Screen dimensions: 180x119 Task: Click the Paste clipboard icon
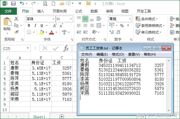[7, 21]
